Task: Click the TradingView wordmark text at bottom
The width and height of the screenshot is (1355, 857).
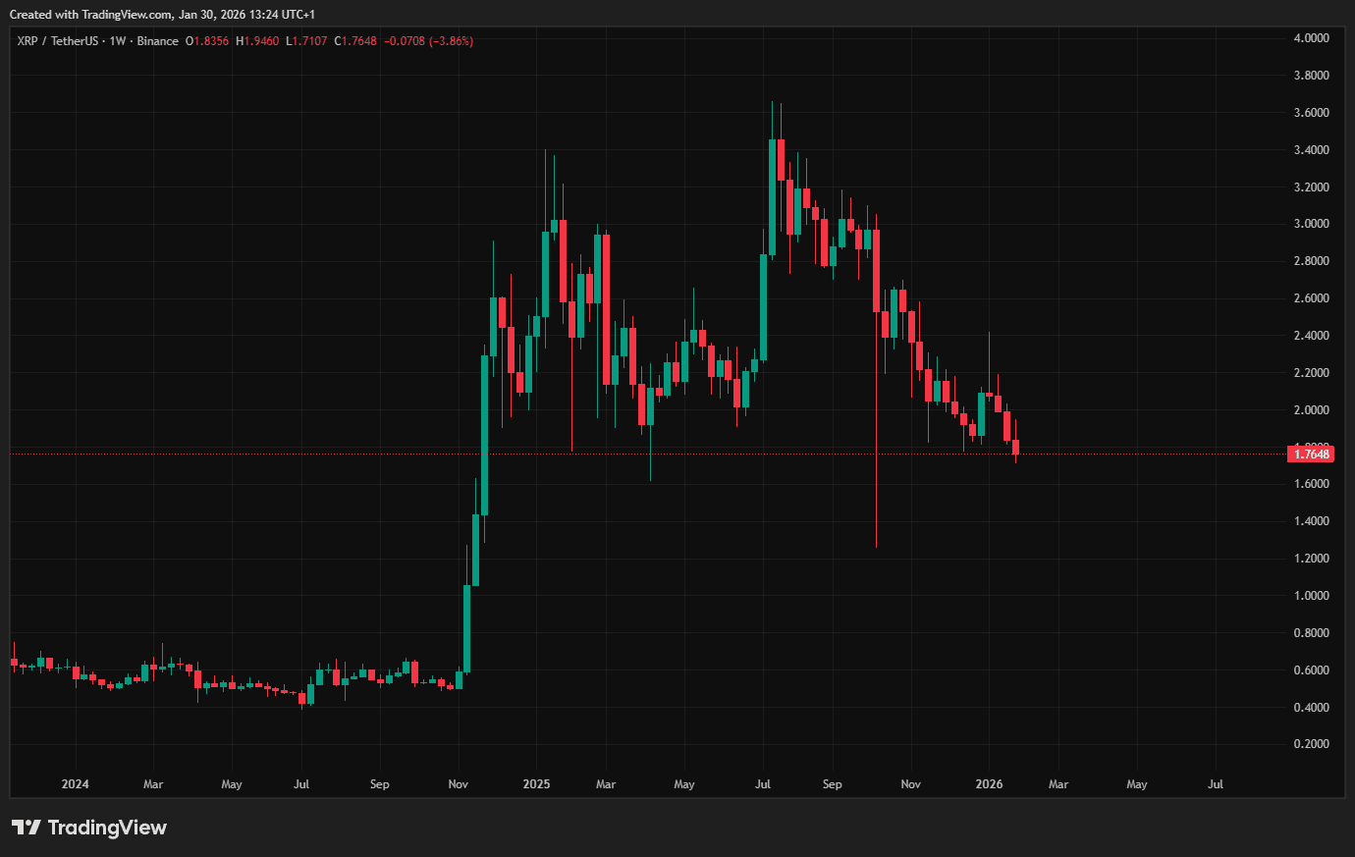Action: [107, 828]
